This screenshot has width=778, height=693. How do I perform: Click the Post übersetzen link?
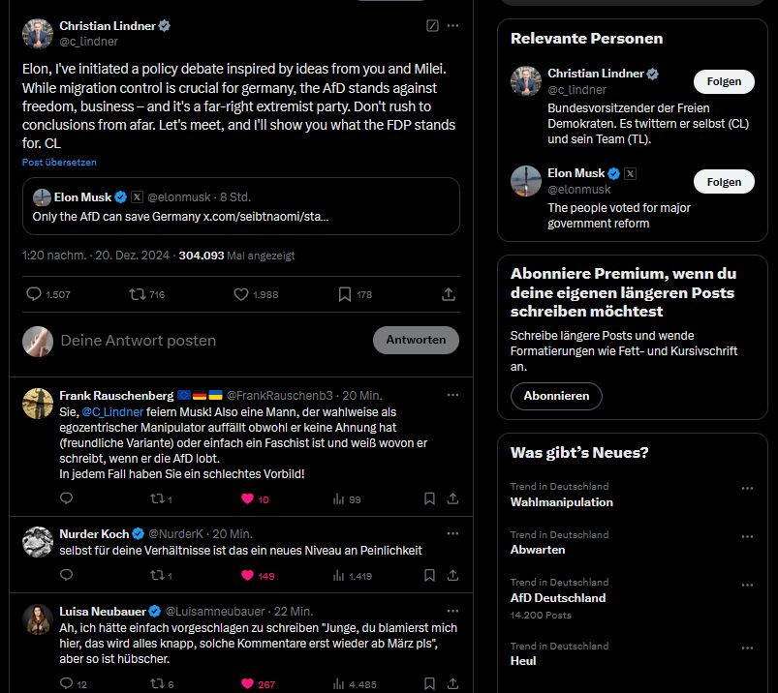point(58,162)
